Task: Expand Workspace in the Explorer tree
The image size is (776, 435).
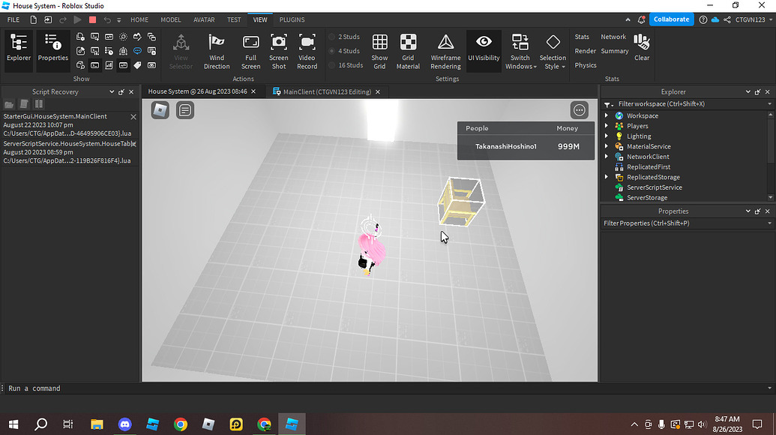Action: click(x=607, y=115)
